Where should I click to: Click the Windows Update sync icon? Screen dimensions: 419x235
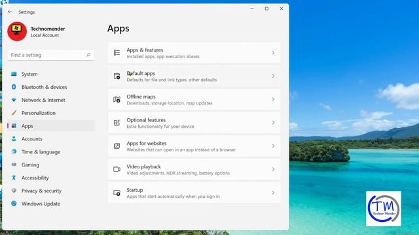(14, 204)
